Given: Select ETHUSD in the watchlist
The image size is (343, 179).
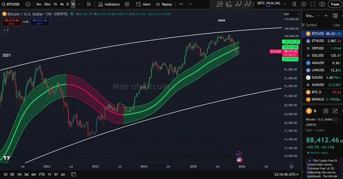Looking at the screenshot, I should click(322, 41).
